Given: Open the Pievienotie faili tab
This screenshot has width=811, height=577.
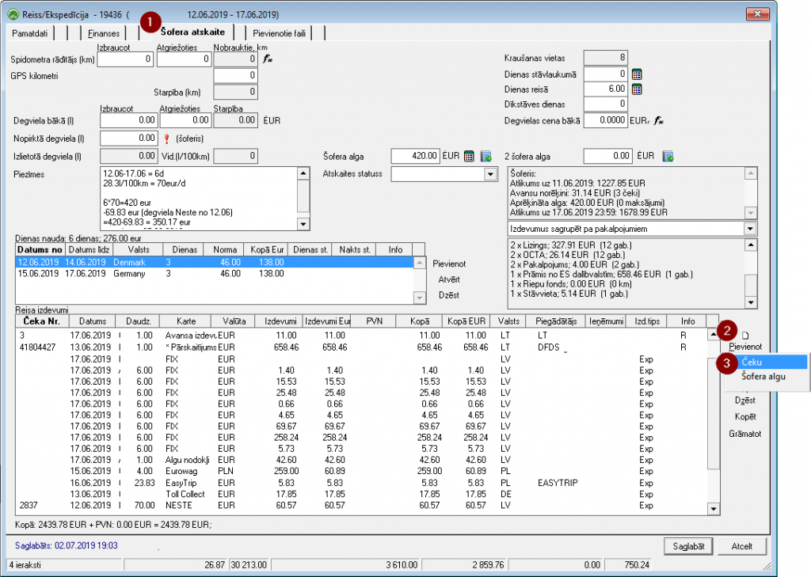Looking at the screenshot, I should pyautogui.click(x=279, y=33).
